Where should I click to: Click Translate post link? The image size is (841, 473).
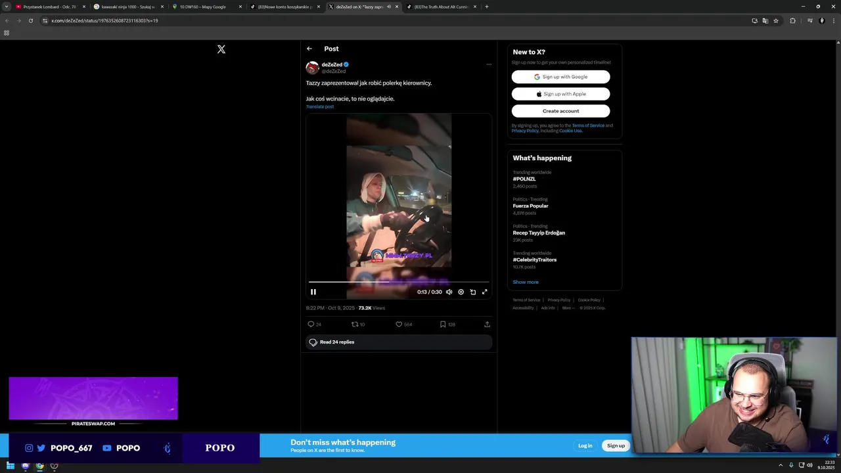point(320,106)
